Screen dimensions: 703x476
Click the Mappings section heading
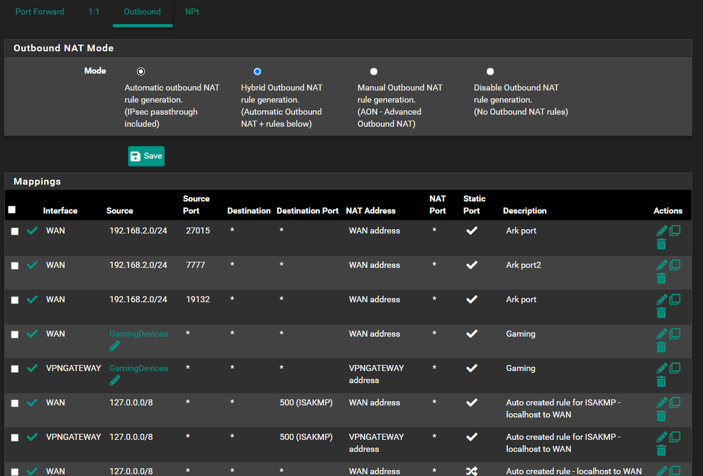[37, 182]
